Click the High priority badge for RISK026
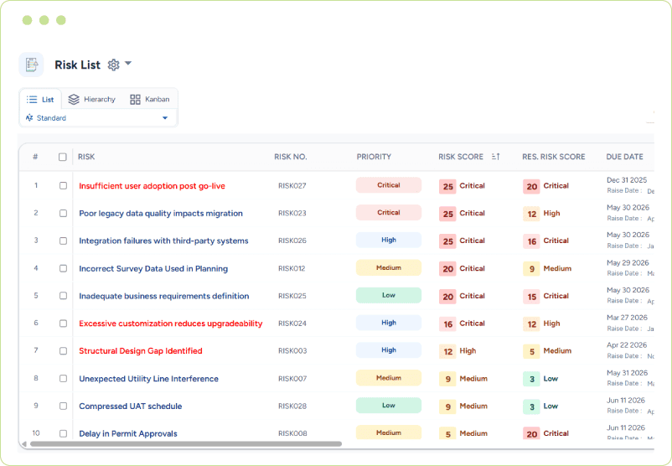This screenshot has width=672, height=466. pos(389,240)
